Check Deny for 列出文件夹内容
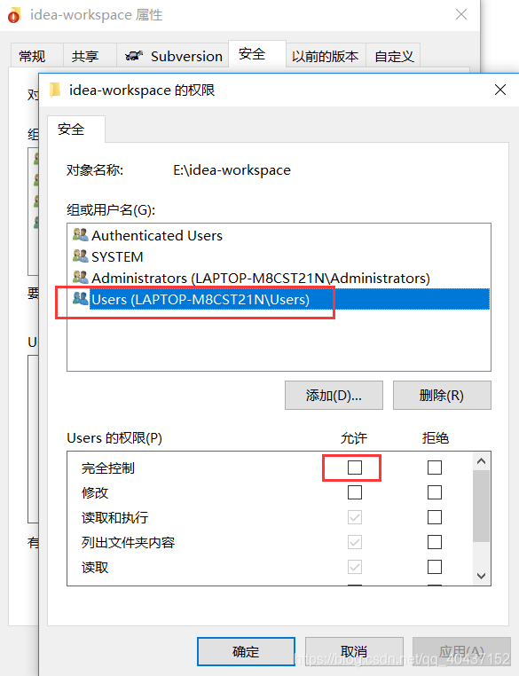Screen dimensions: 519x676 pos(435,542)
